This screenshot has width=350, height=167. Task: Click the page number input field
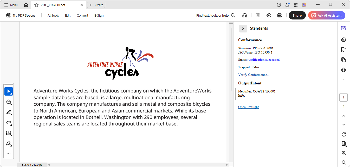click(x=343, y=97)
